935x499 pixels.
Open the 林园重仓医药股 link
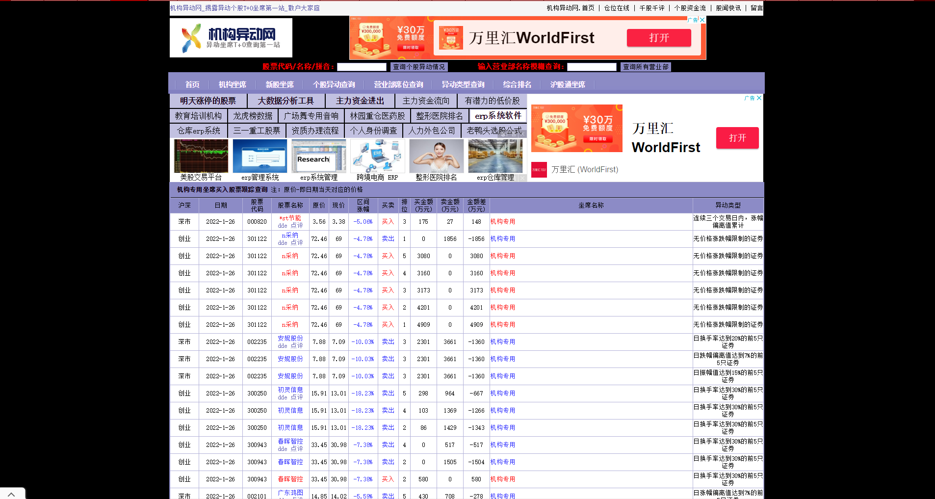pyautogui.click(x=378, y=116)
